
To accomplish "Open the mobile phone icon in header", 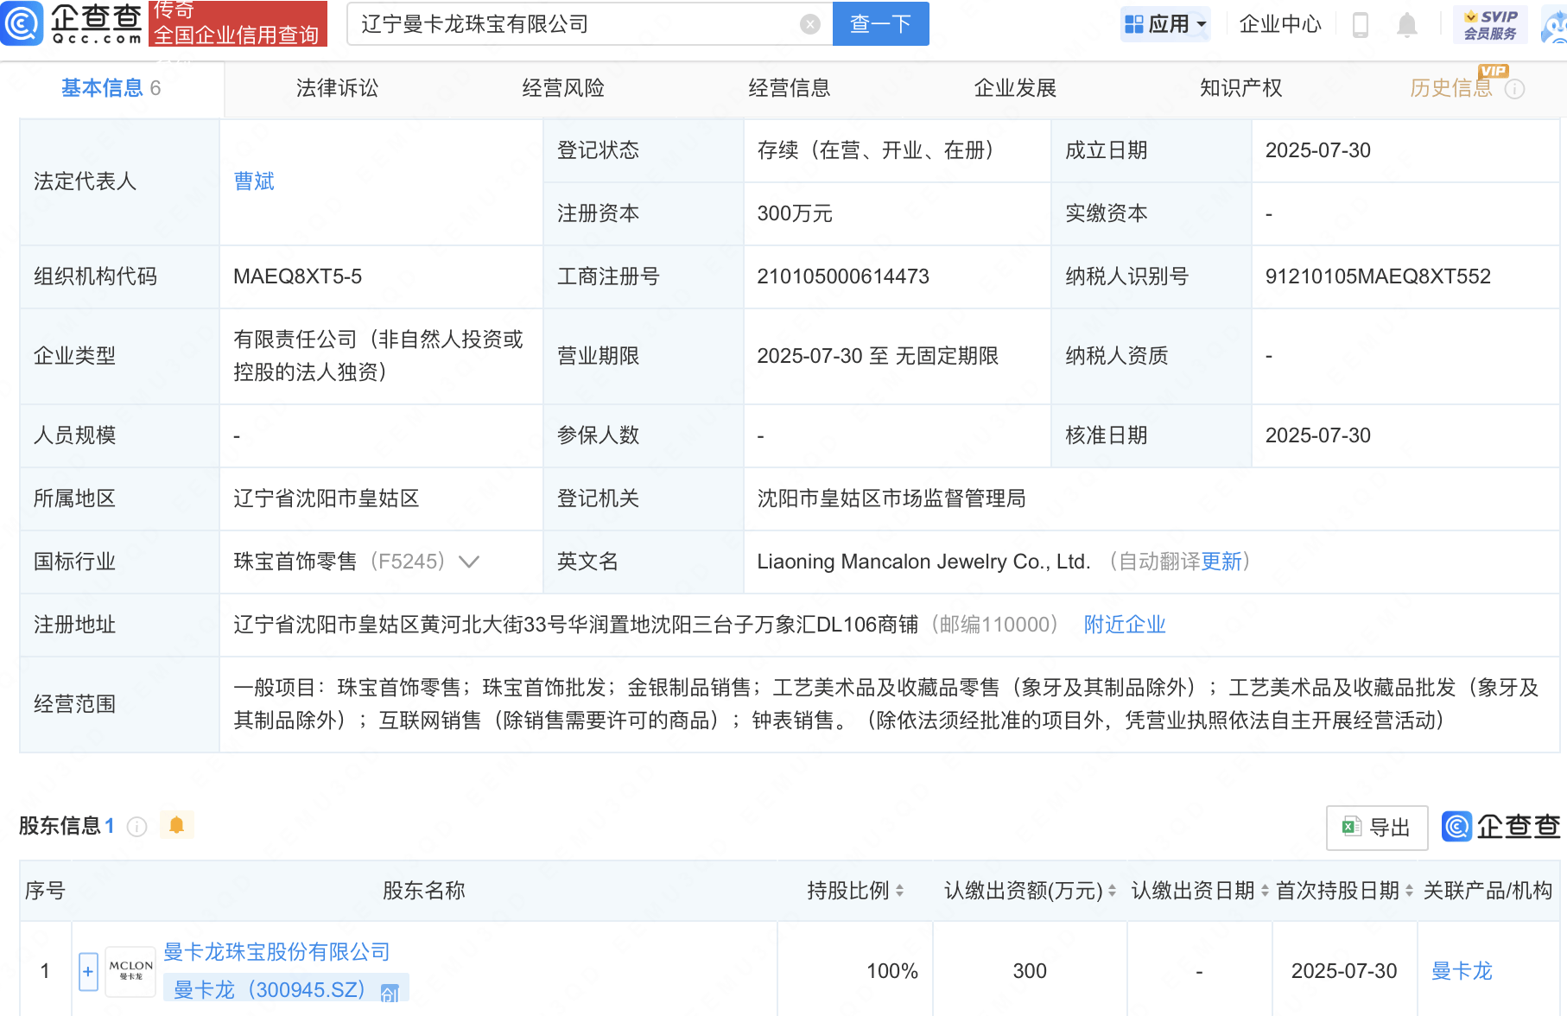I will [1361, 24].
